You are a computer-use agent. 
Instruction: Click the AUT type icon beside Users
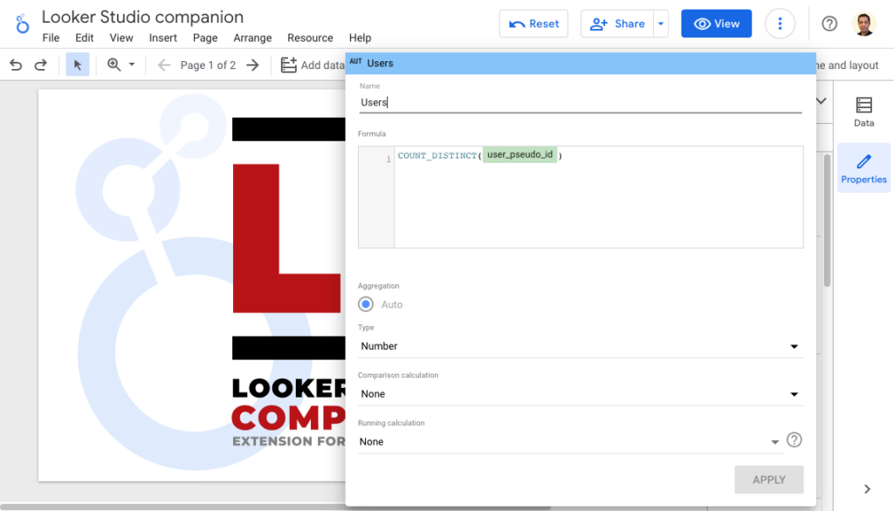(x=356, y=62)
